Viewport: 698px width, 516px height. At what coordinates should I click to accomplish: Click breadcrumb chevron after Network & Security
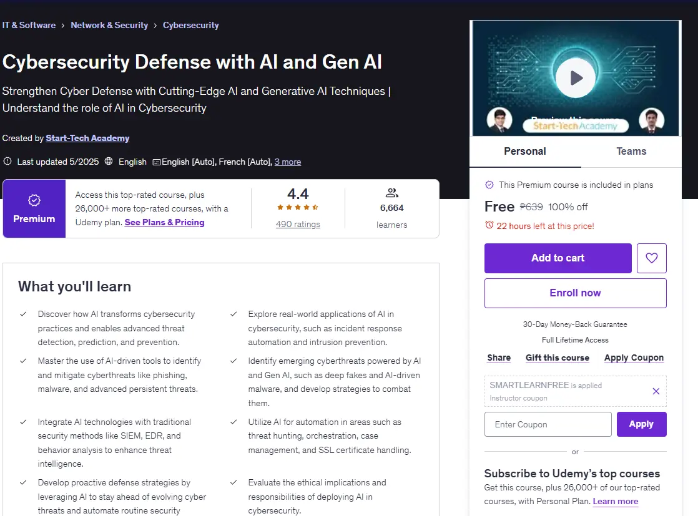pyautogui.click(x=155, y=26)
